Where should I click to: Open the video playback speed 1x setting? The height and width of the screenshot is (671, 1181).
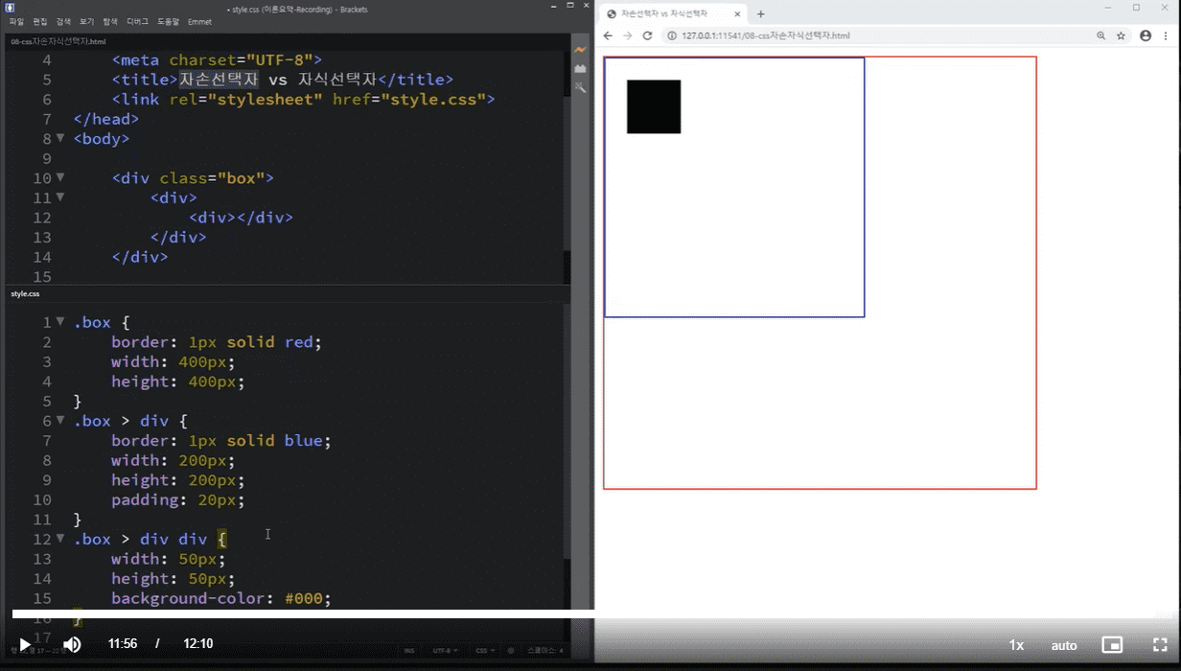point(1017,645)
